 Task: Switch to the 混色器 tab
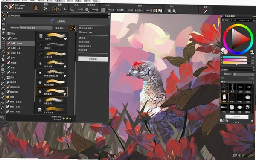click(233, 20)
